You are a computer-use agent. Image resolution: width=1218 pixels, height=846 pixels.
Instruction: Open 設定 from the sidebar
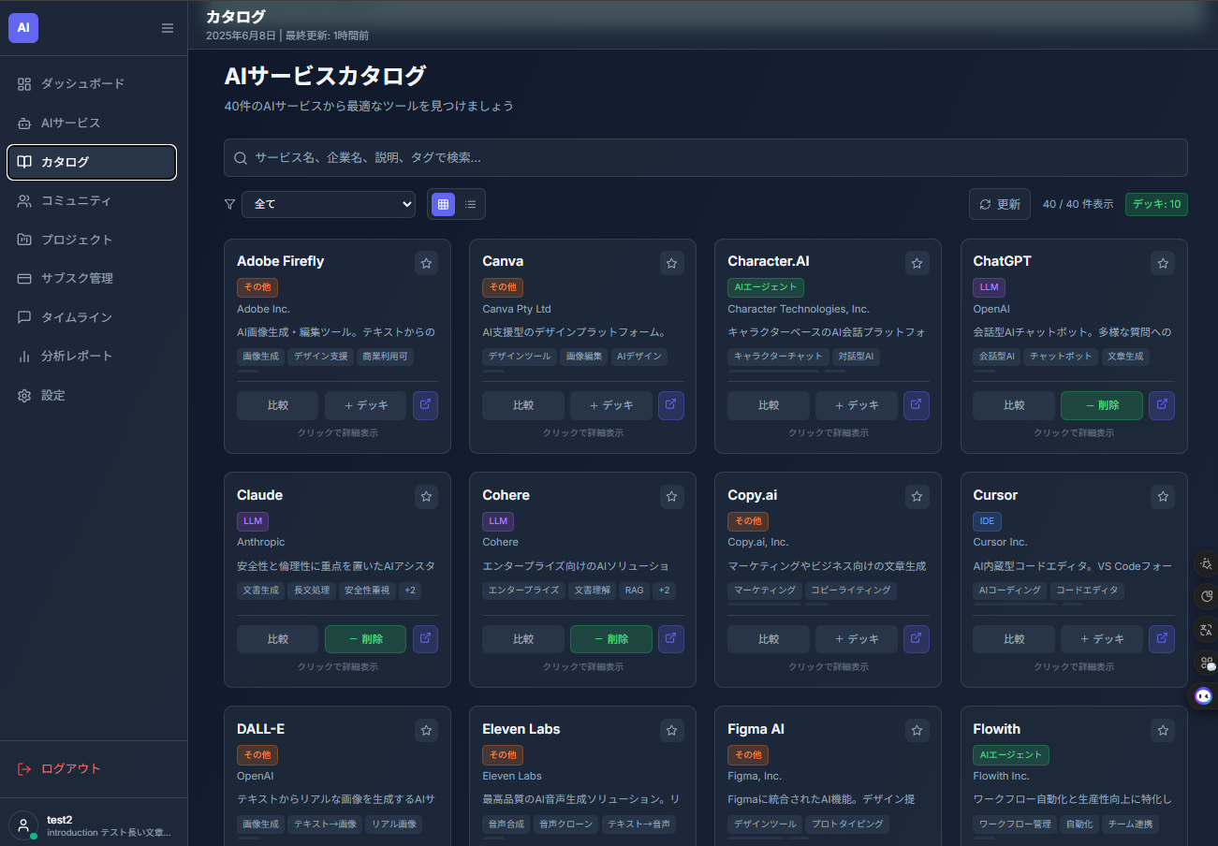click(x=92, y=395)
